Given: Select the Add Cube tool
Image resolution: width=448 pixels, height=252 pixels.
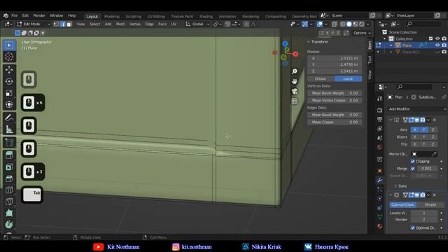Looking at the screenshot, I should click(9, 142).
